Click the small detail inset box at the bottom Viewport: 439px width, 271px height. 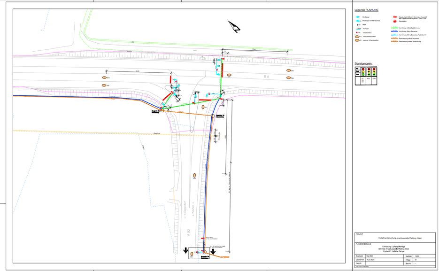coord(197,253)
